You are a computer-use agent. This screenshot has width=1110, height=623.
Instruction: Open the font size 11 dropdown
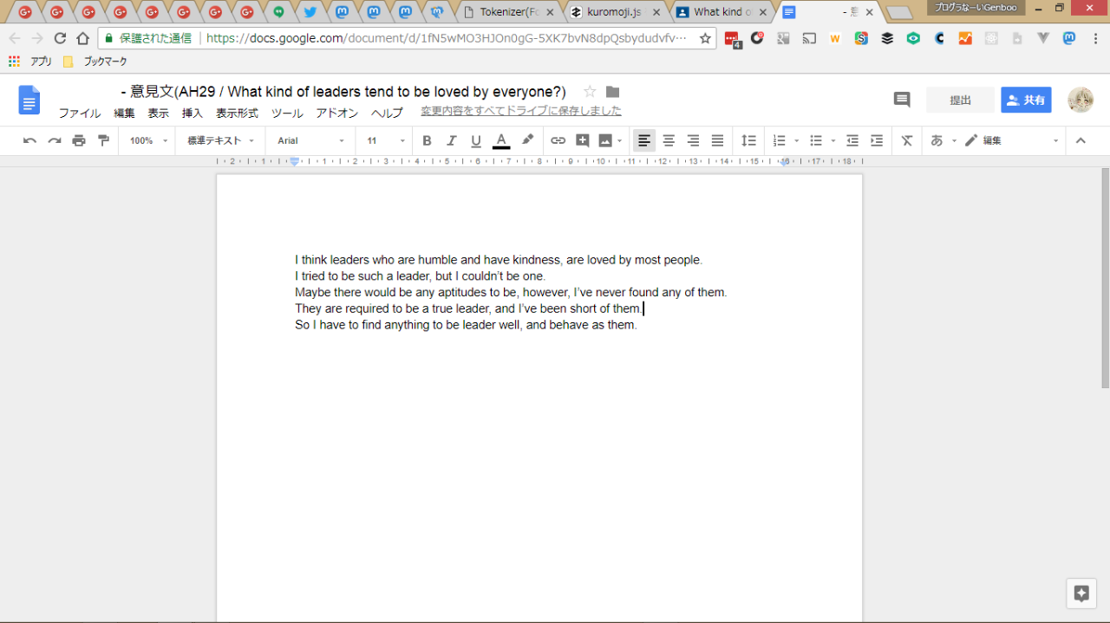tap(385, 140)
